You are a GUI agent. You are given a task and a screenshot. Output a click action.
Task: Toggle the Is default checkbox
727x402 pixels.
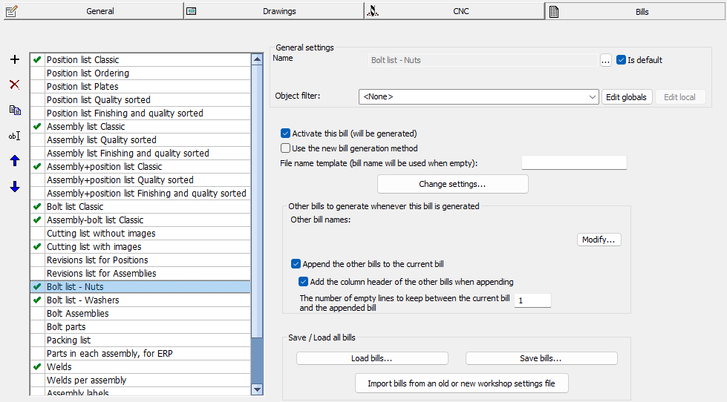[x=622, y=60]
